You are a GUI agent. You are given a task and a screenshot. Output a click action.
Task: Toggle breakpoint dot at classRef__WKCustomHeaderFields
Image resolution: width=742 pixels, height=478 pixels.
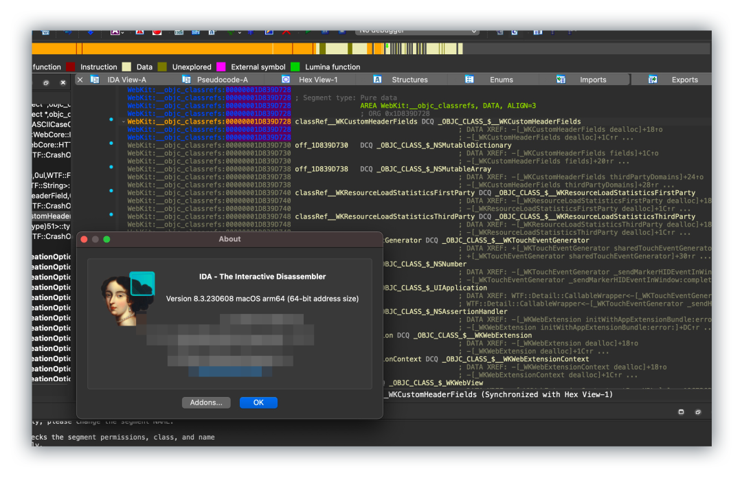pyautogui.click(x=111, y=119)
